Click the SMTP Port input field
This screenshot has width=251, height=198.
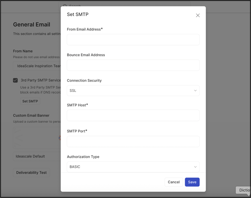(133, 141)
